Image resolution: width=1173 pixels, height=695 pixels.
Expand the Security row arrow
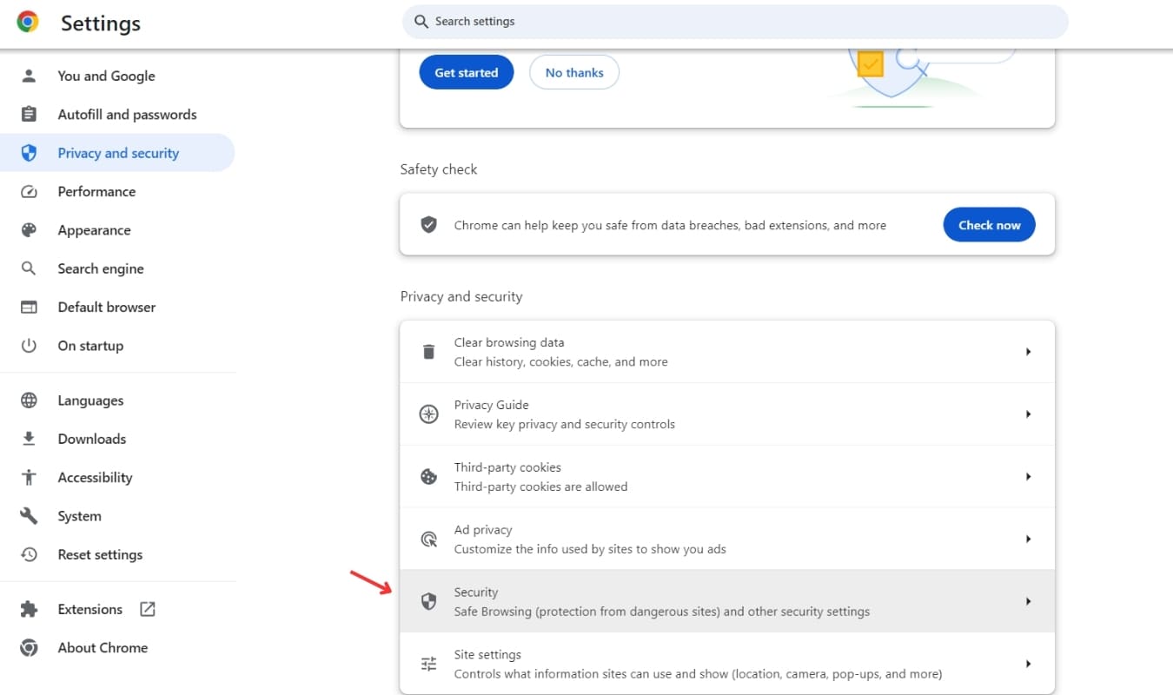coord(1028,601)
